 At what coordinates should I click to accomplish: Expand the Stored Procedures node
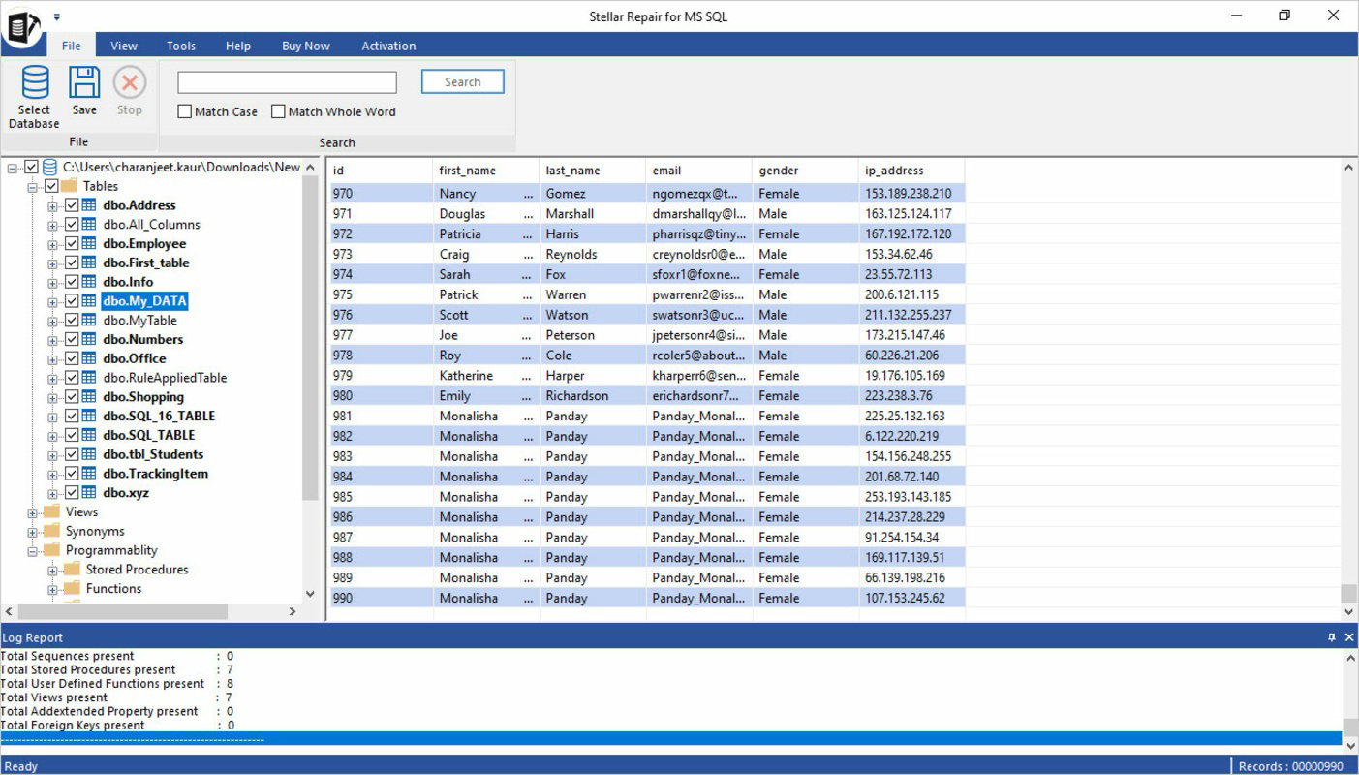tap(52, 571)
